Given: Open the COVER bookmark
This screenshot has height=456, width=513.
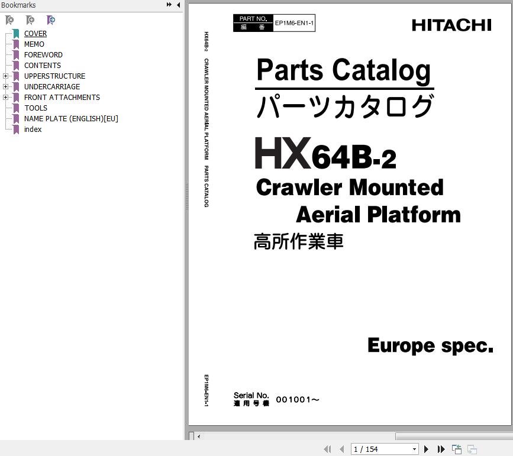Looking at the screenshot, I should [x=36, y=34].
